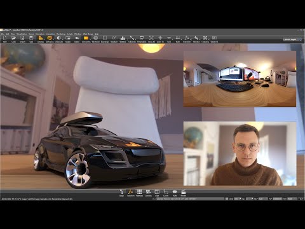This screenshot has height=229, width=305.
Task: Start Presentation mode
Action: [x=142, y=39]
